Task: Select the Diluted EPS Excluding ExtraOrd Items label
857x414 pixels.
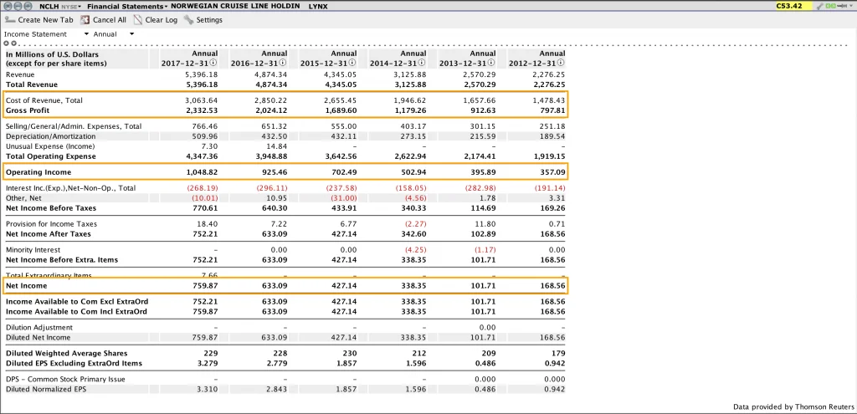Action: [74, 363]
